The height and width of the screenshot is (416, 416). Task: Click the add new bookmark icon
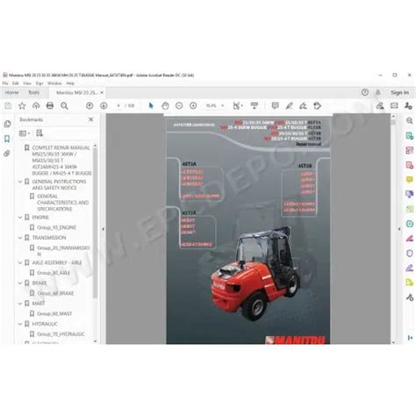pyautogui.click(x=39, y=133)
